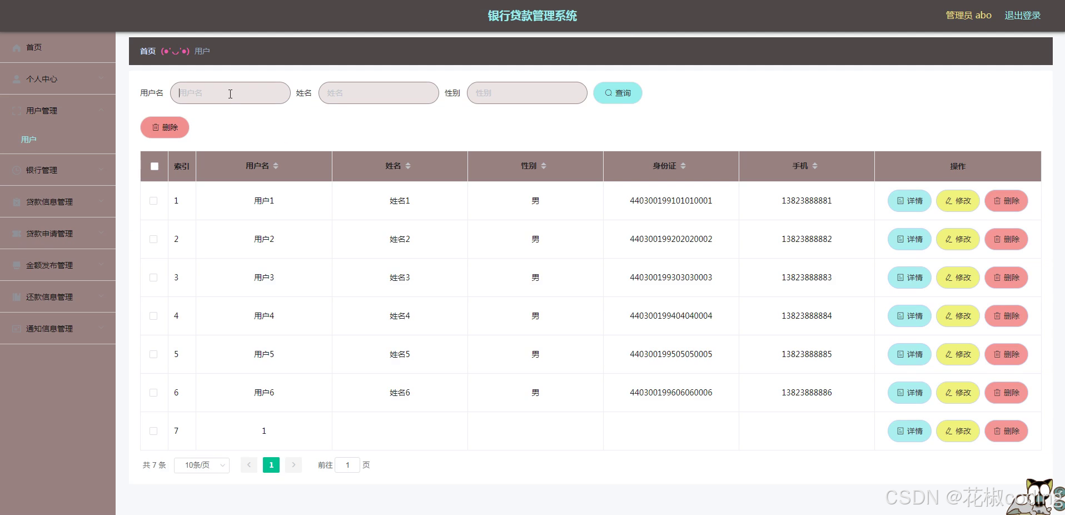Expand 银行管理 sidebar menu chevron
The image size is (1065, 515).
(x=101, y=170)
